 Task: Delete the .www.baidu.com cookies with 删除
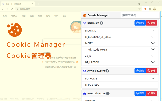[151, 93]
